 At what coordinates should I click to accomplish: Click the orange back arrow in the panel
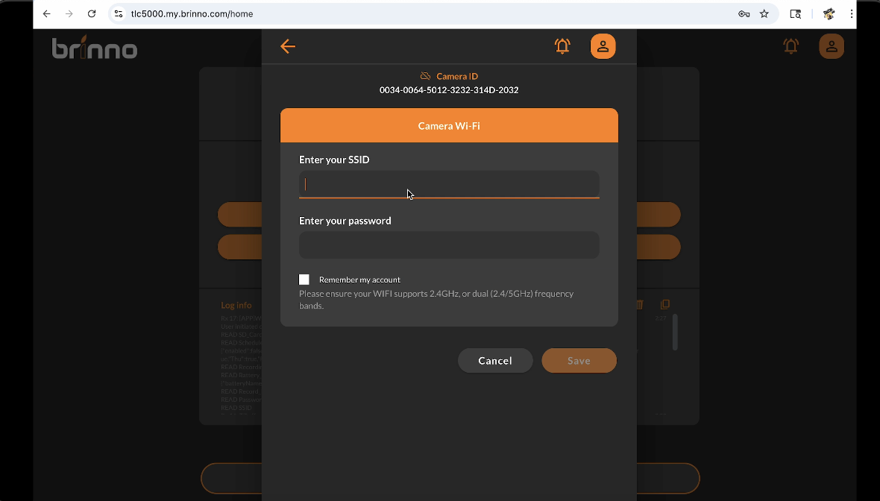(288, 46)
